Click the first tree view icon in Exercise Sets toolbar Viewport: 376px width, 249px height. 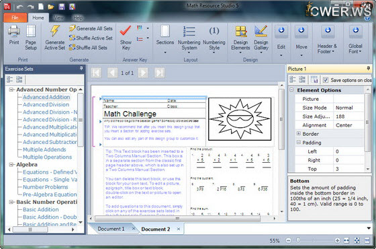[x=10, y=79]
